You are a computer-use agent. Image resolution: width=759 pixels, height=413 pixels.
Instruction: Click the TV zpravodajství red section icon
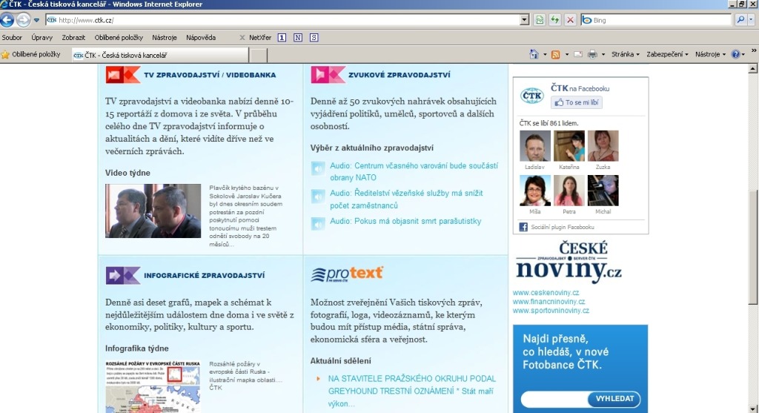click(x=123, y=75)
